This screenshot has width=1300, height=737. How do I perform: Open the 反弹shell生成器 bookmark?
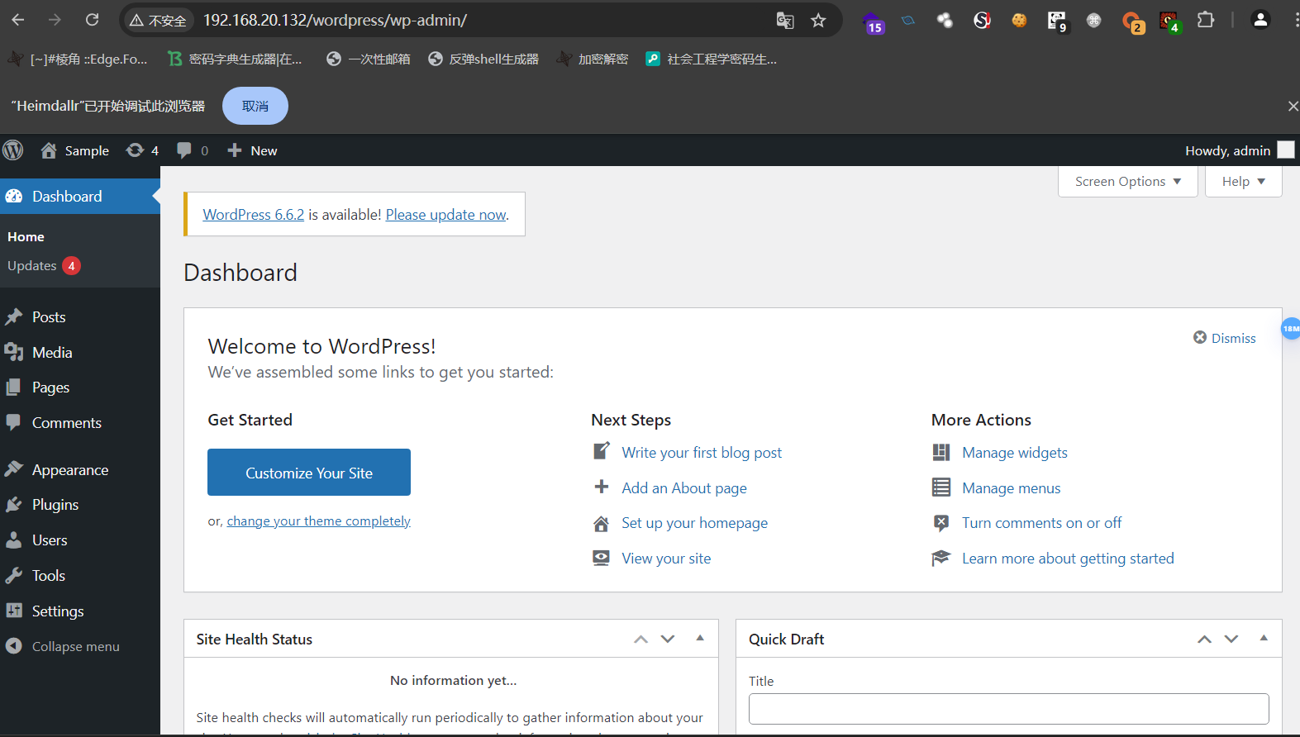tap(483, 59)
